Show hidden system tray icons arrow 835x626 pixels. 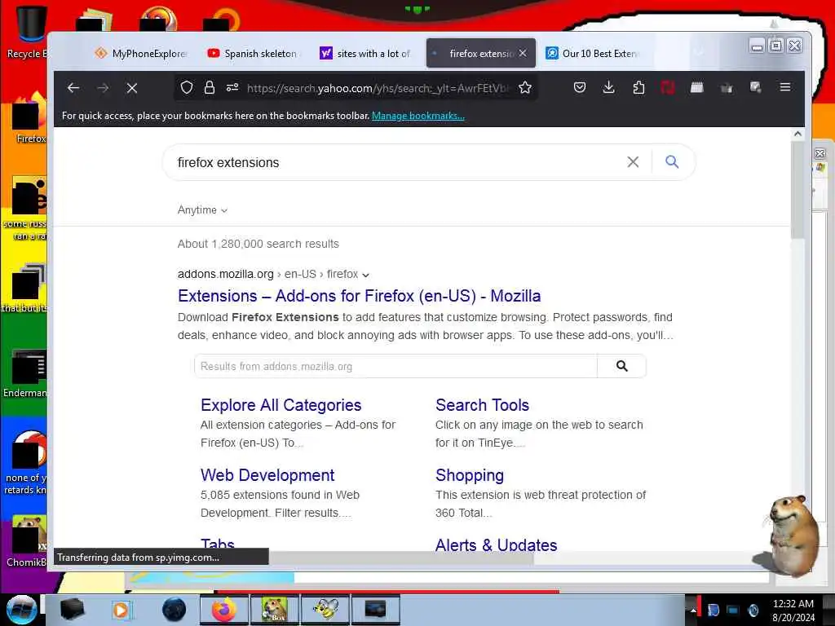pos(693,610)
